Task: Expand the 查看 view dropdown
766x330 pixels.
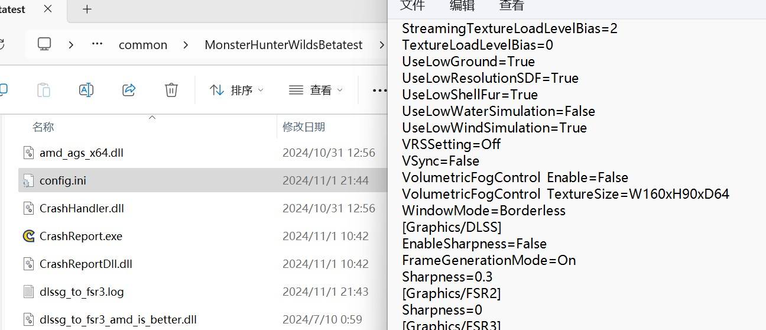Action: point(316,90)
